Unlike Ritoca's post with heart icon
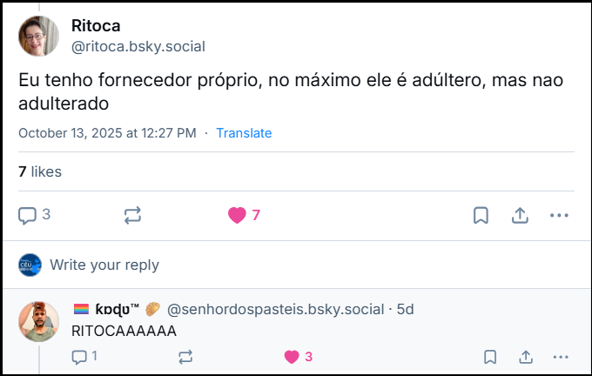 pyautogui.click(x=237, y=215)
